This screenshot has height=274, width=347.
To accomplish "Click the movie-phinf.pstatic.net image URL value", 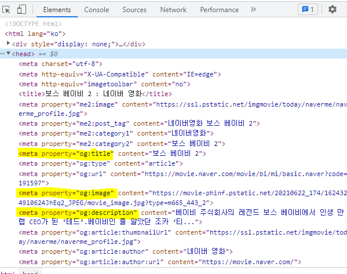I will point(182,198).
